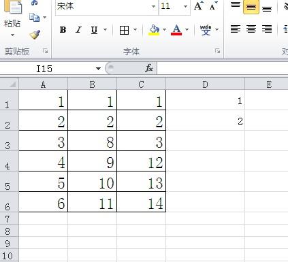Toggle Underline formatting
Screen dimensions: 288x262
pyautogui.click(x=94, y=30)
